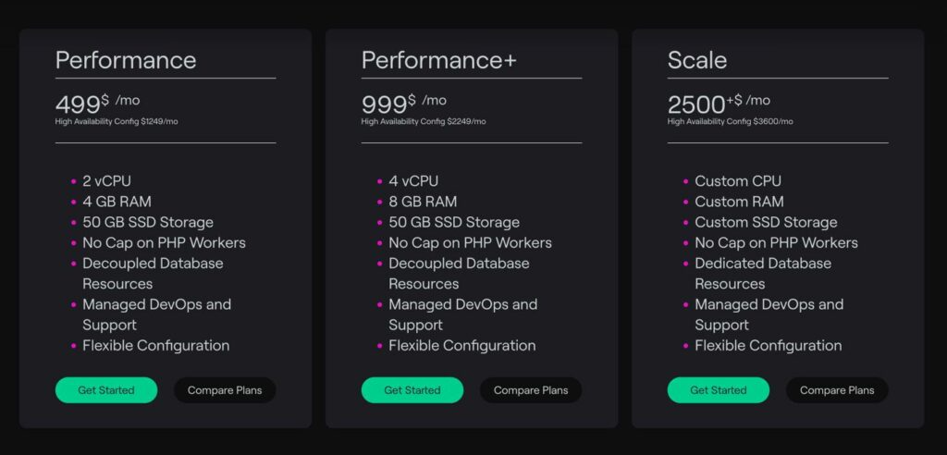
Task: Select the Performance plan heading
Action: pyautogui.click(x=126, y=60)
